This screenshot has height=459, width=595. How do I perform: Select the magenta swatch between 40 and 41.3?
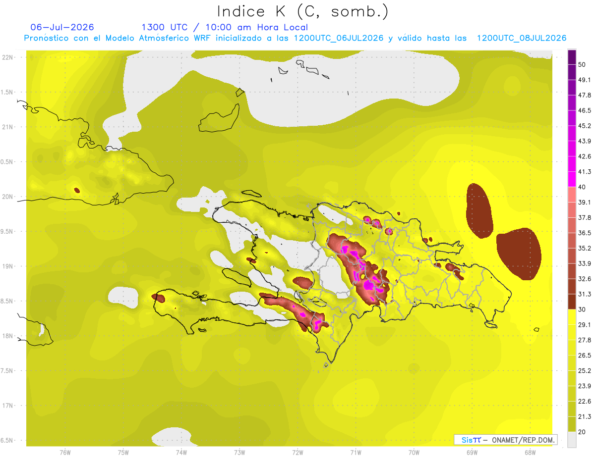pyautogui.click(x=572, y=179)
